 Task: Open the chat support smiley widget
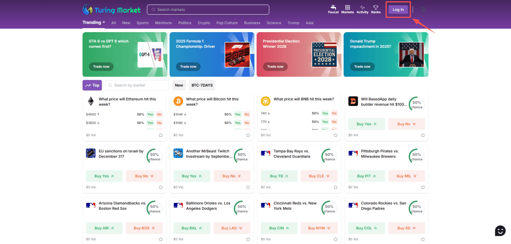(x=500, y=231)
